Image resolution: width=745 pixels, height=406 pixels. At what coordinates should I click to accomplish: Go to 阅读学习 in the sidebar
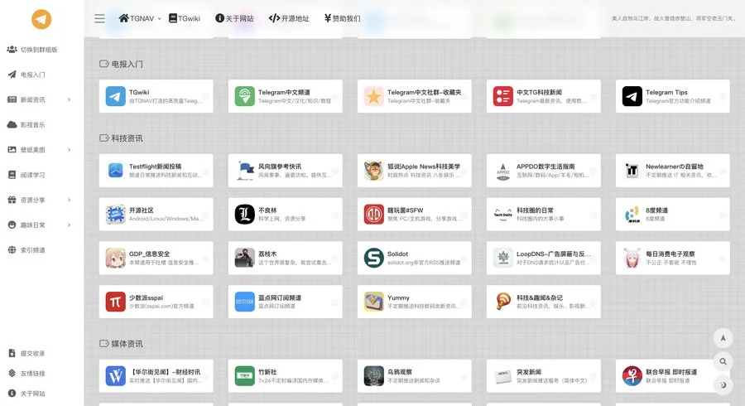tap(26, 175)
